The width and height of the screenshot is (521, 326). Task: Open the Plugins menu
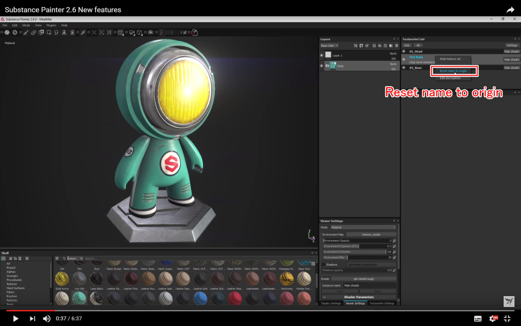tap(51, 26)
